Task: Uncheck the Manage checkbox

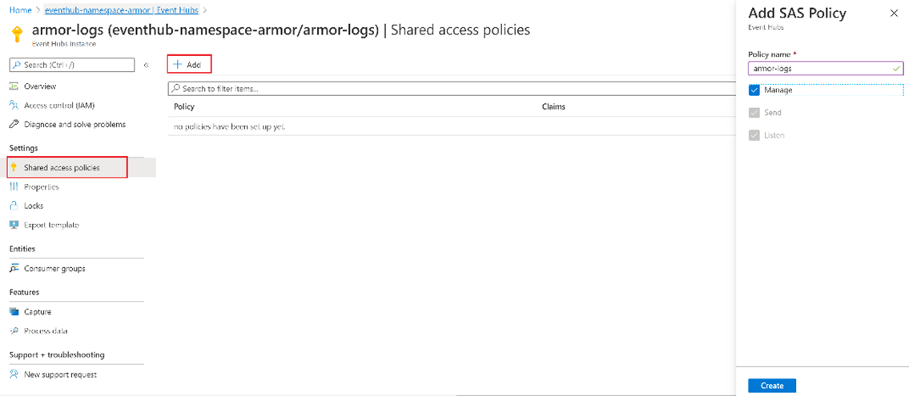Action: coord(754,90)
